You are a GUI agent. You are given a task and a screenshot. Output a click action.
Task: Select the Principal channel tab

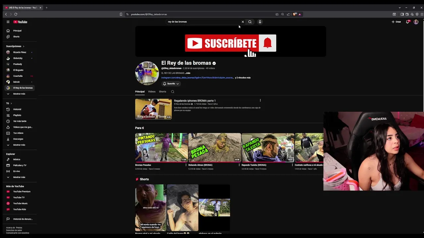[x=140, y=92]
